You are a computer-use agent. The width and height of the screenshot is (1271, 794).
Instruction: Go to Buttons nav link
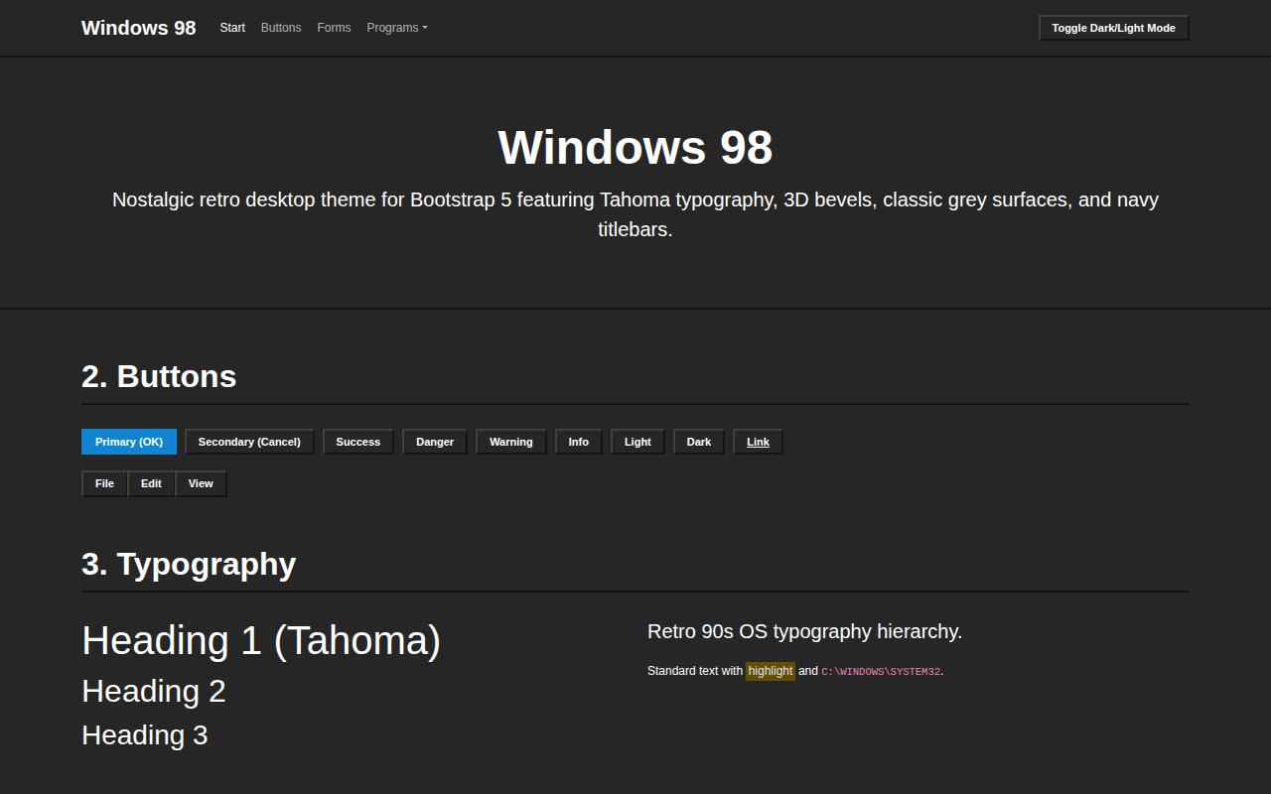(281, 28)
